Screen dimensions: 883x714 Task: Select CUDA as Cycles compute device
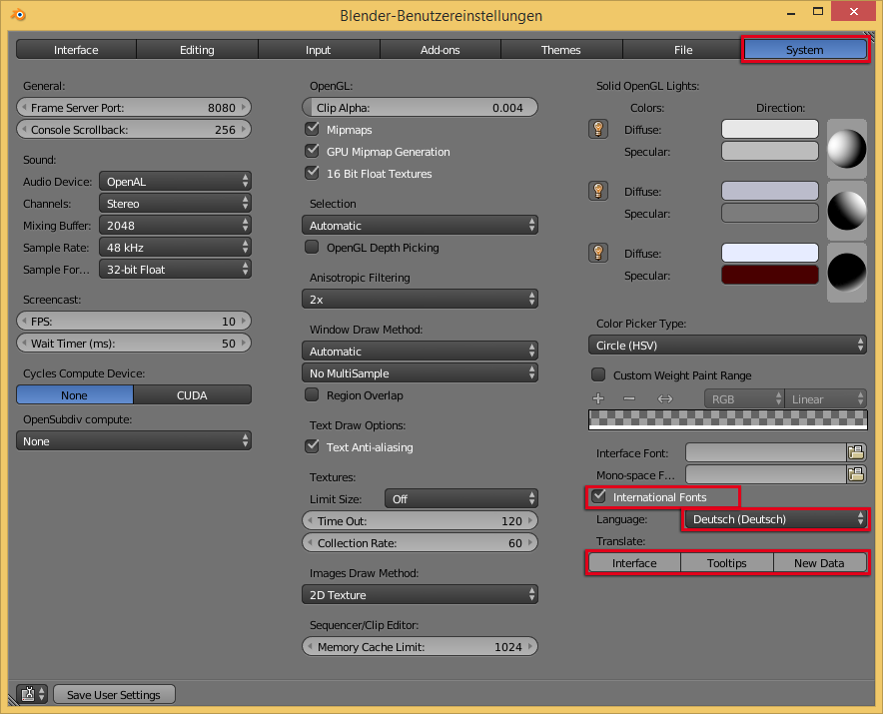coord(192,395)
